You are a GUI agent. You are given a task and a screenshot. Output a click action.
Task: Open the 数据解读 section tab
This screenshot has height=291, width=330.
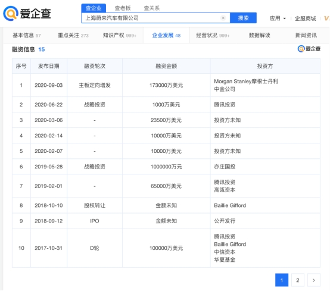[x=260, y=35]
